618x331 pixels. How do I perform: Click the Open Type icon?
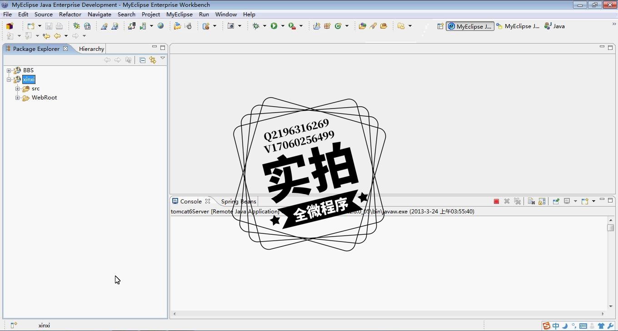[x=362, y=26]
